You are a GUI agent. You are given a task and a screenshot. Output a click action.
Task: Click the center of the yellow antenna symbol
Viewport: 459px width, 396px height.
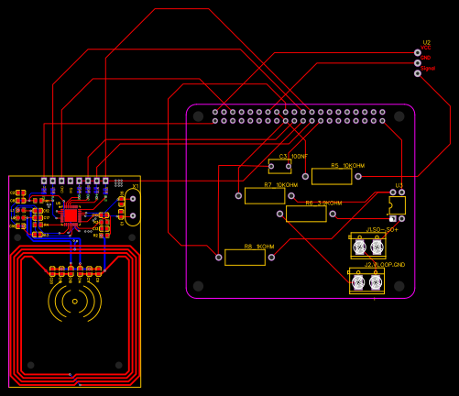tap(75, 302)
